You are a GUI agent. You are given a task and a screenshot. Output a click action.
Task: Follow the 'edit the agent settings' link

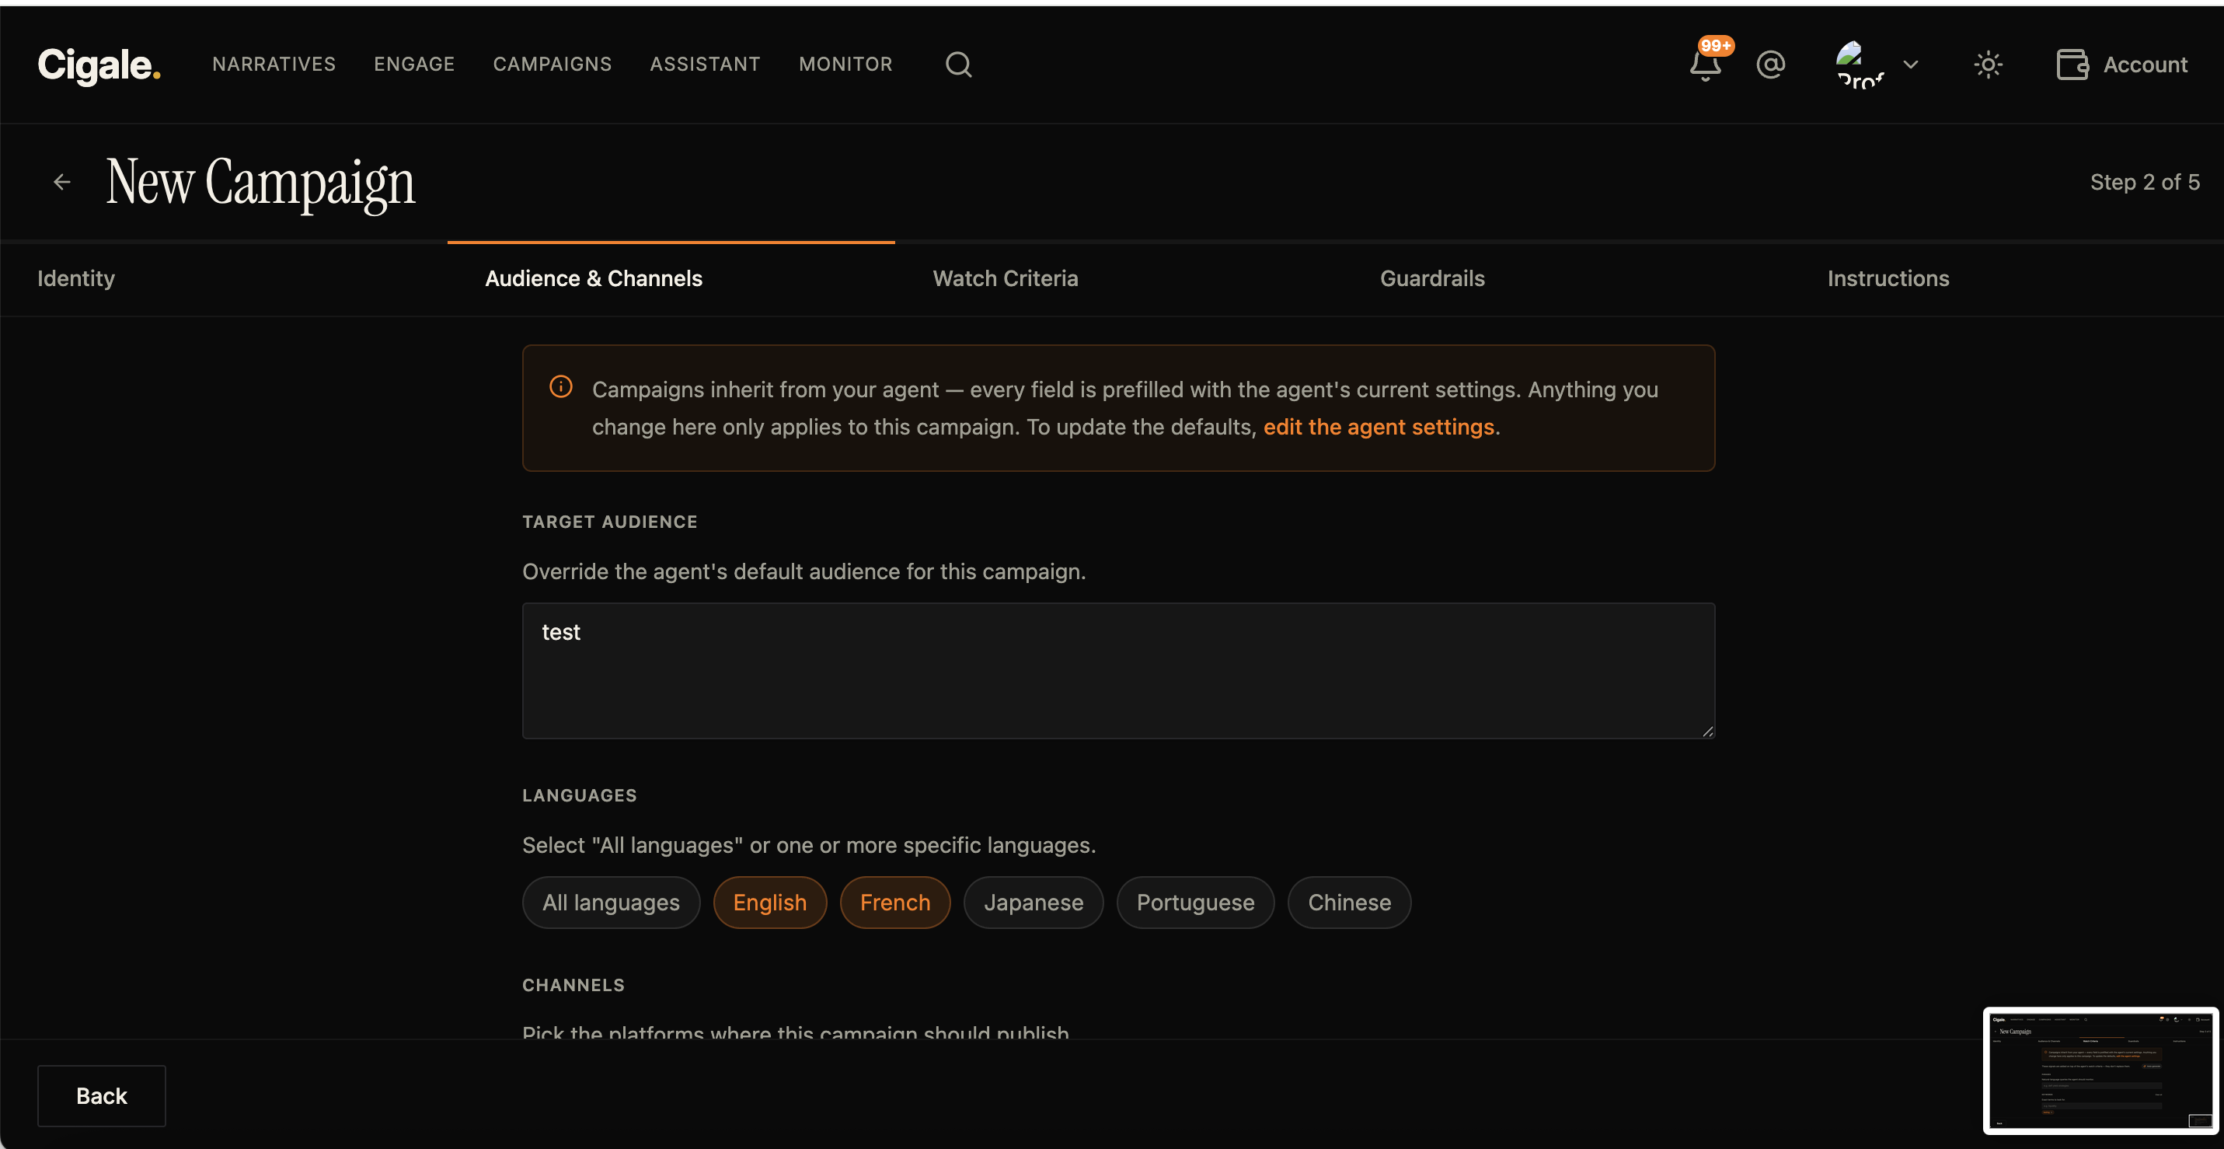click(1379, 427)
